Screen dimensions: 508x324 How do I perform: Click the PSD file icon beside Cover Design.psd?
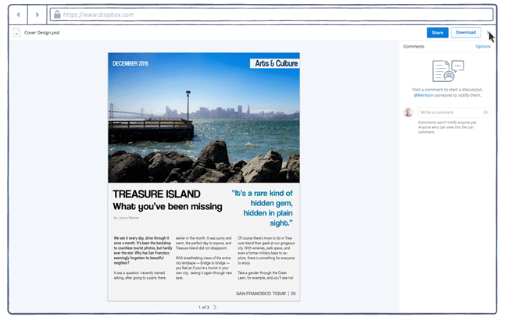pos(17,33)
